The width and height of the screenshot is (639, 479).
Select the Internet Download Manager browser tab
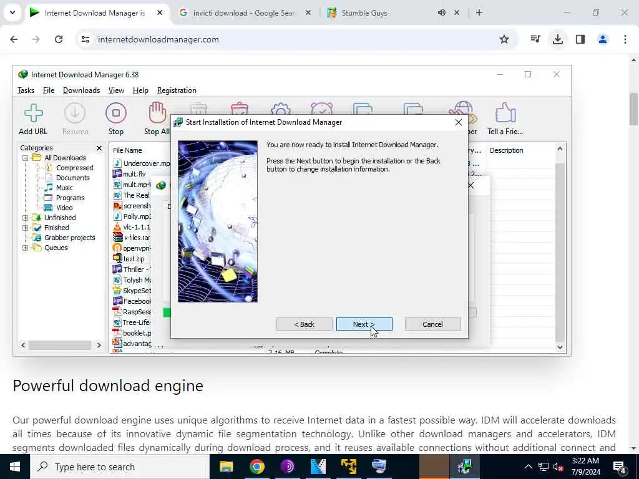pyautogui.click(x=95, y=13)
